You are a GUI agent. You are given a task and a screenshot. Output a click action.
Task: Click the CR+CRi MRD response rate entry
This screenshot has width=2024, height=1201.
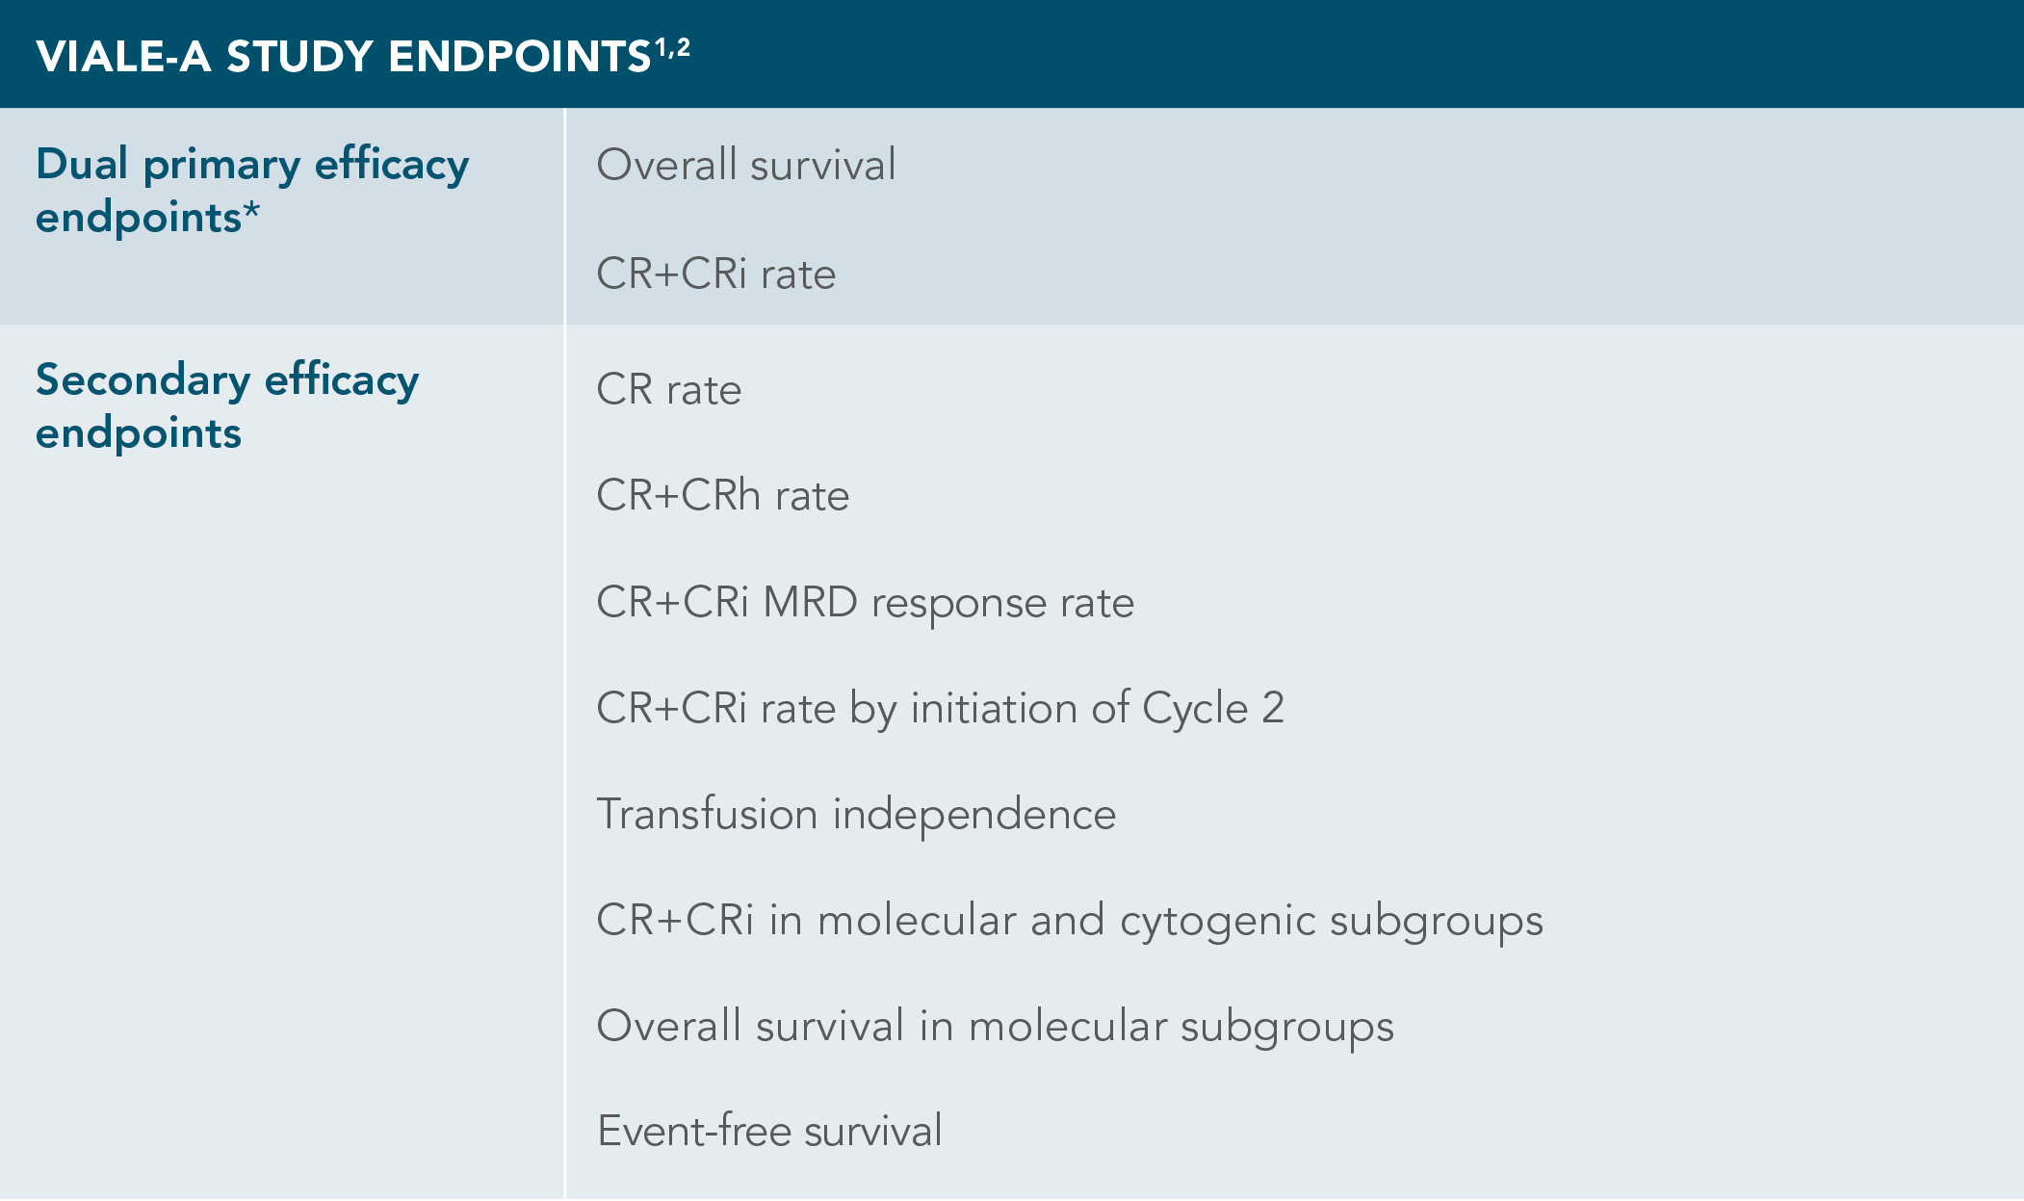[866, 603]
